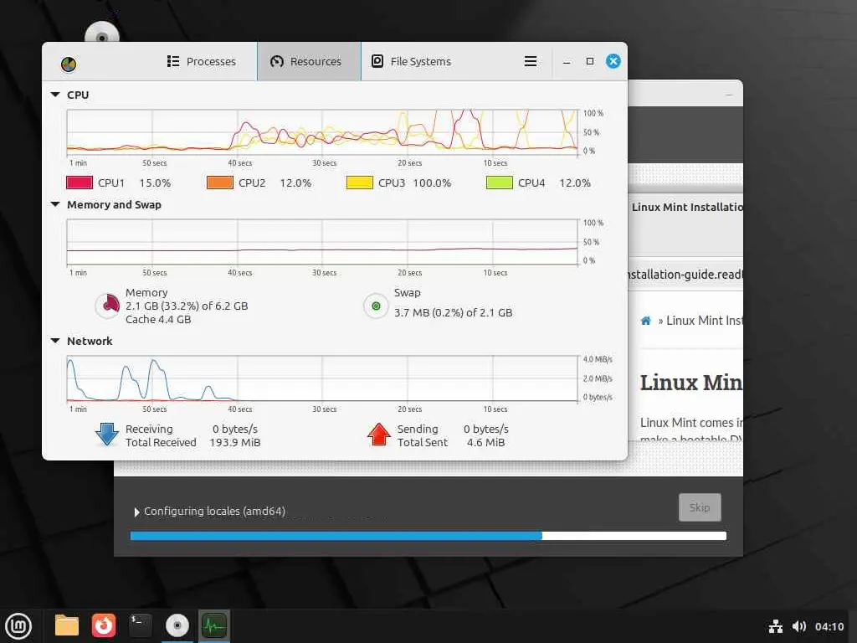The height and width of the screenshot is (643, 857).
Task: Click the System Monitor app icon in header
Action: (x=69, y=64)
